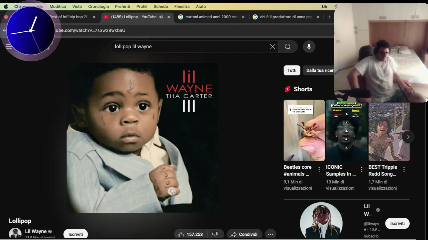Click Iscriviti in the channel card

coord(397,223)
